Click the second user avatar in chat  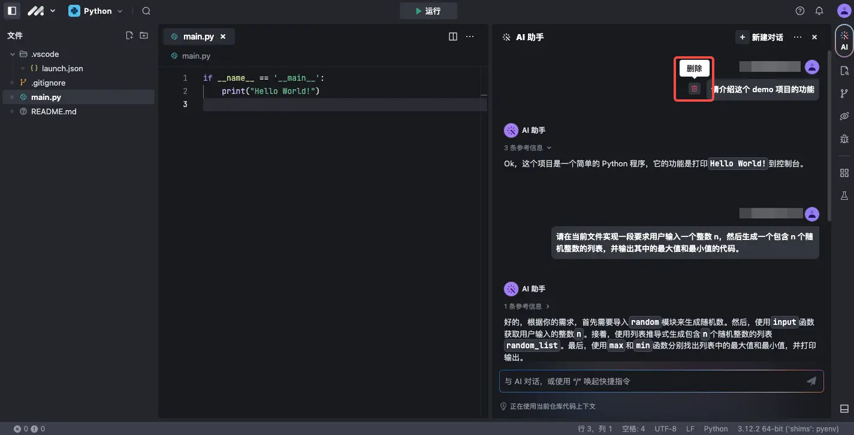812,214
